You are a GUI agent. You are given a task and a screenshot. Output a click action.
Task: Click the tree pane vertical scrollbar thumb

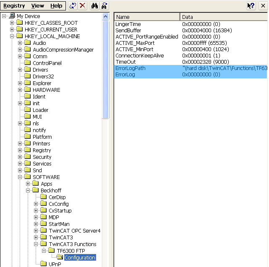[106, 67]
